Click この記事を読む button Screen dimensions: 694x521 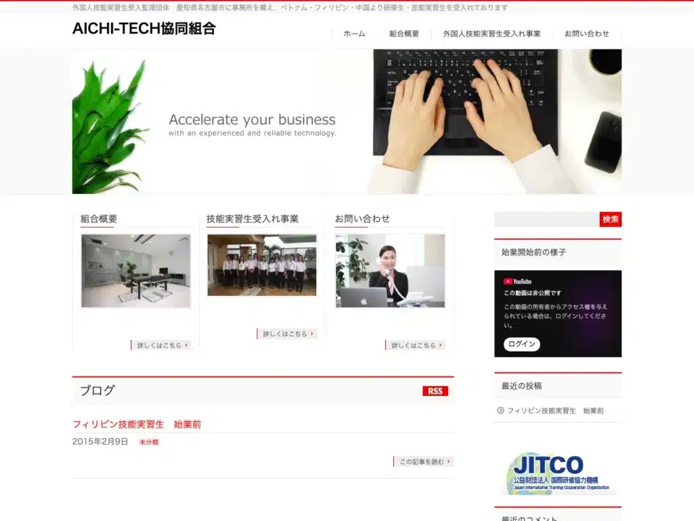(424, 461)
